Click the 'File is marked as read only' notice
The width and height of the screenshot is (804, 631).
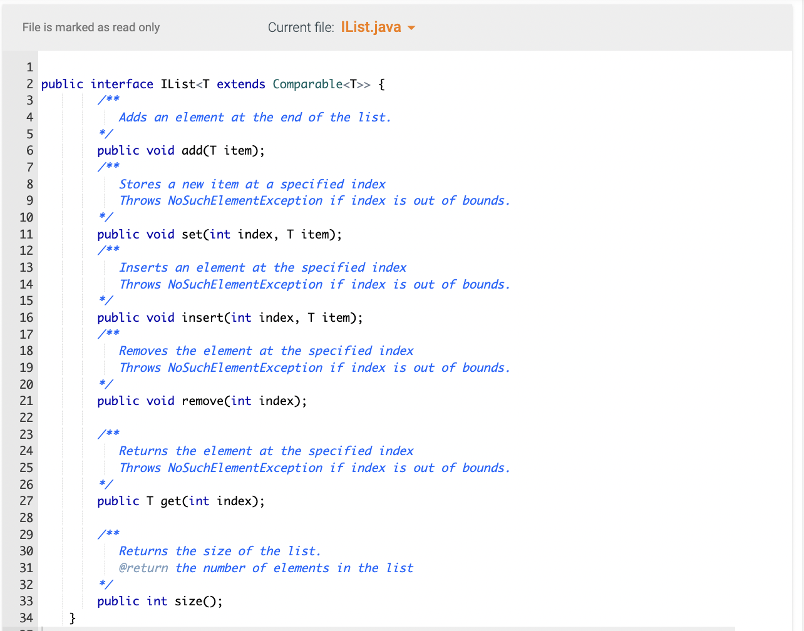coord(91,28)
